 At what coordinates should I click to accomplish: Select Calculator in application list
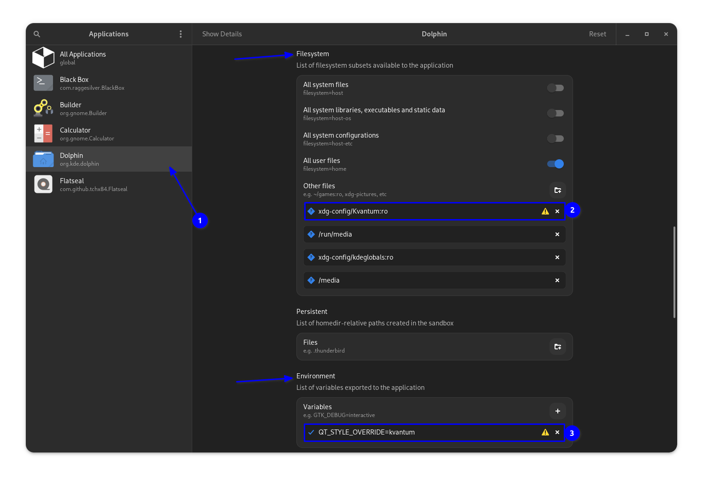pyautogui.click(x=109, y=133)
